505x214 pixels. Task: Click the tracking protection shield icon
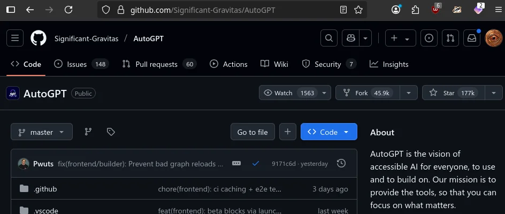click(106, 10)
